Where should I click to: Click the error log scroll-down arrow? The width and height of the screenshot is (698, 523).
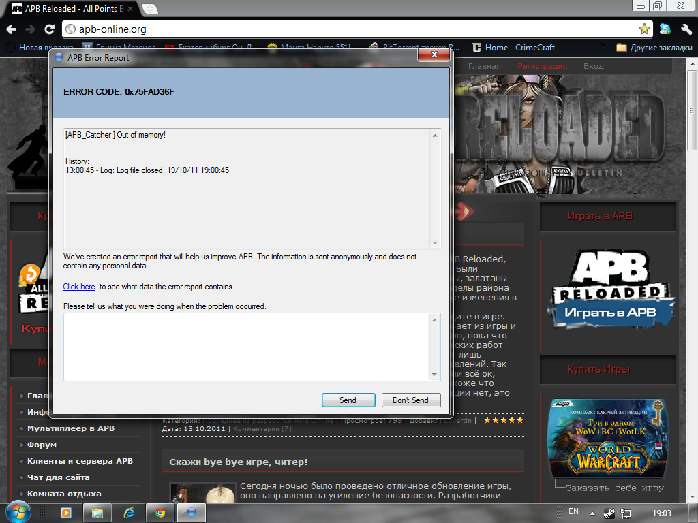(x=435, y=243)
